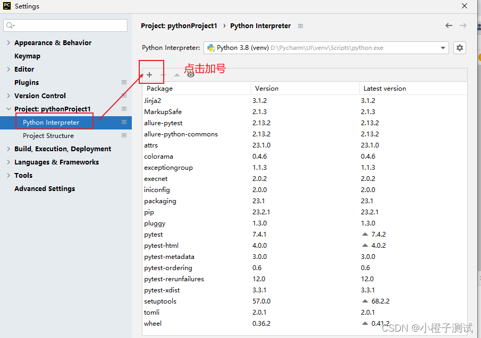
Task: Toggle the show early releases eye icon
Action: (190, 75)
